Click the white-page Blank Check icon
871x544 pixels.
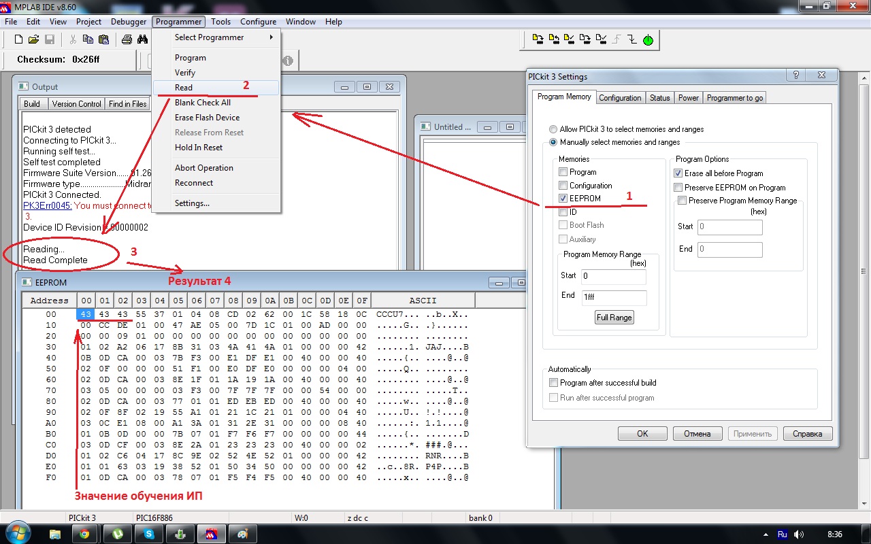601,40
